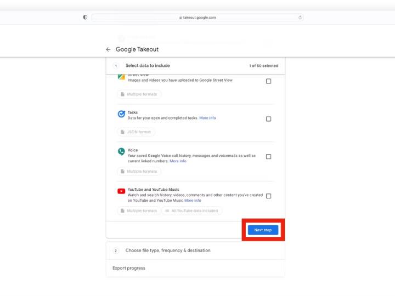Tick the Tasks checkbox
The width and height of the screenshot is (395, 296).
click(268, 119)
